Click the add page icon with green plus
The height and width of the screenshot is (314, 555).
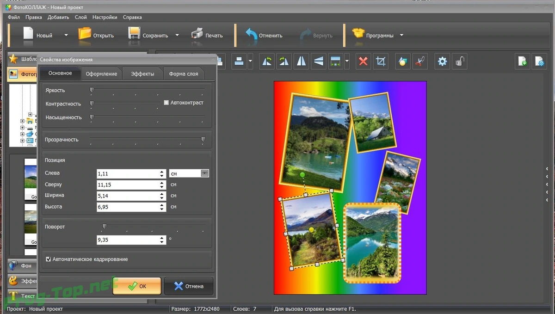pos(523,62)
